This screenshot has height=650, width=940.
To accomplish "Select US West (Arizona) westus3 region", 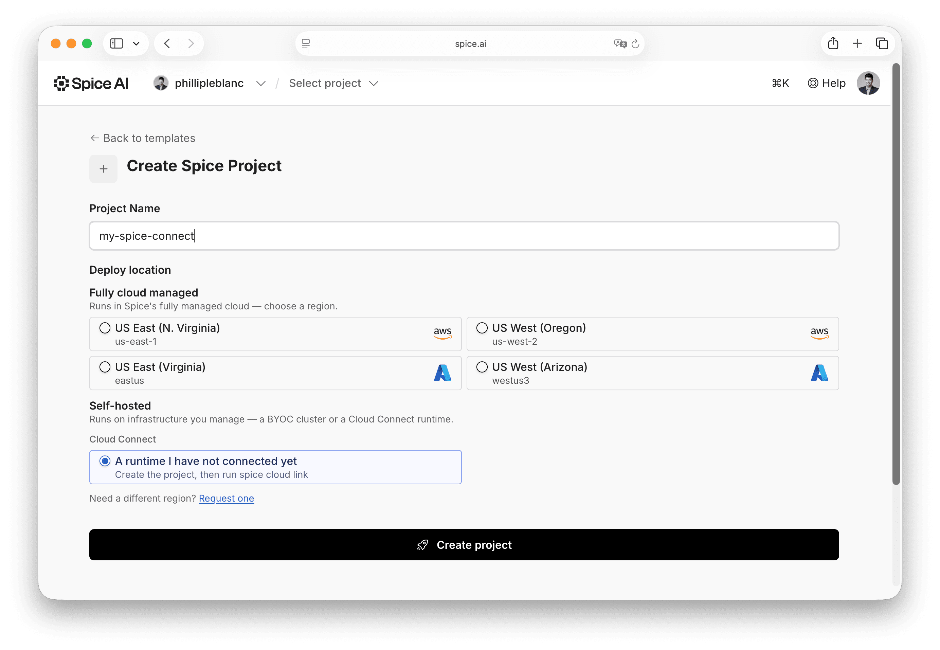I will (652, 373).
